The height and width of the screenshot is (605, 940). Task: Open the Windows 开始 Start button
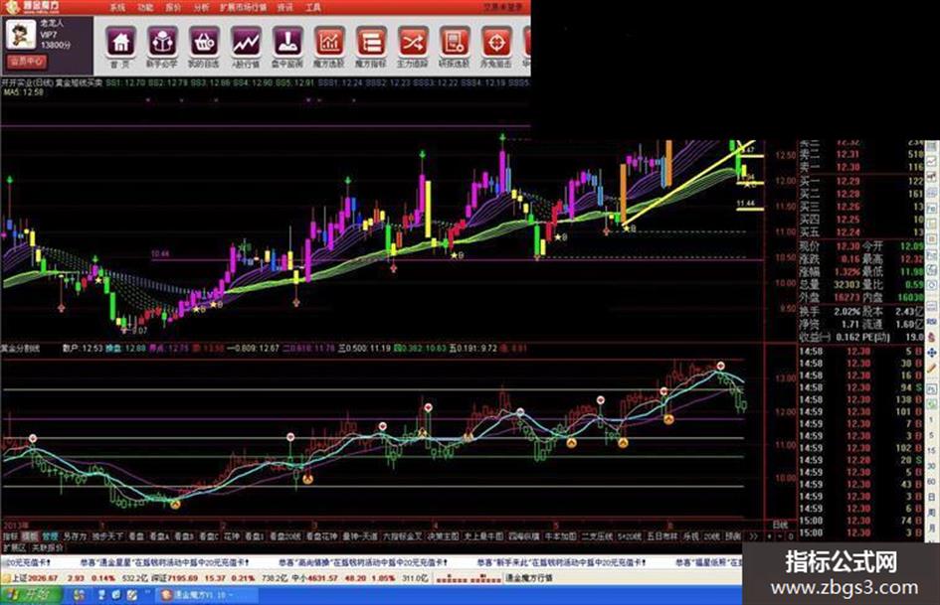point(30,595)
